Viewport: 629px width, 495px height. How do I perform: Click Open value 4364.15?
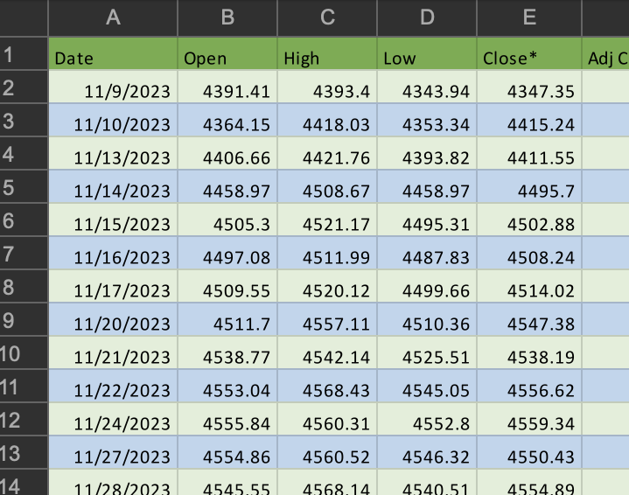click(227, 121)
